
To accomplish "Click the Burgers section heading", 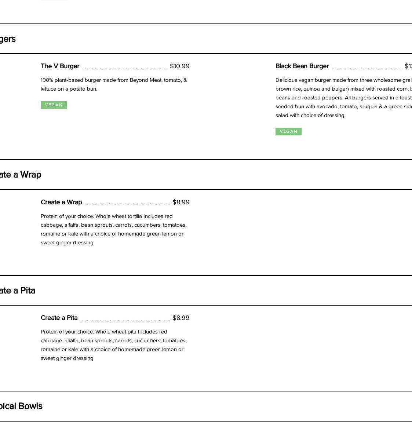I will click(x=8, y=39).
